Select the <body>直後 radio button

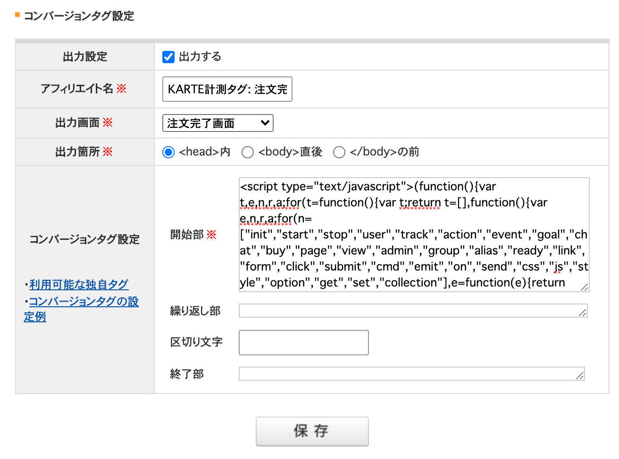[248, 152]
